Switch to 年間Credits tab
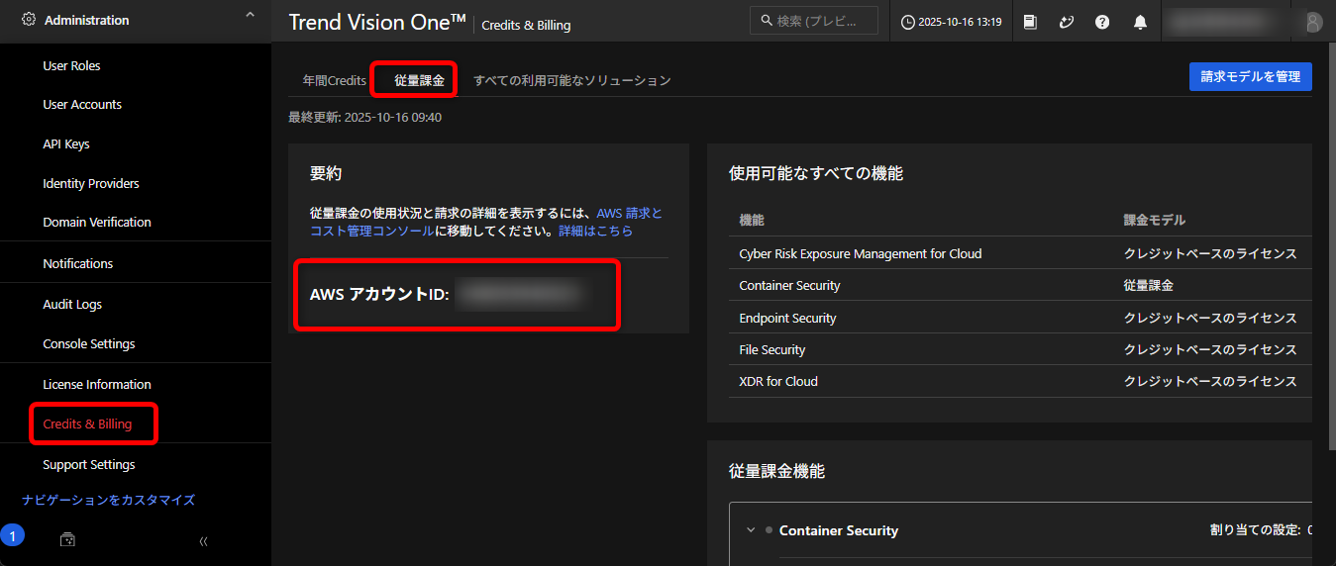The width and height of the screenshot is (1336, 566). coord(335,80)
